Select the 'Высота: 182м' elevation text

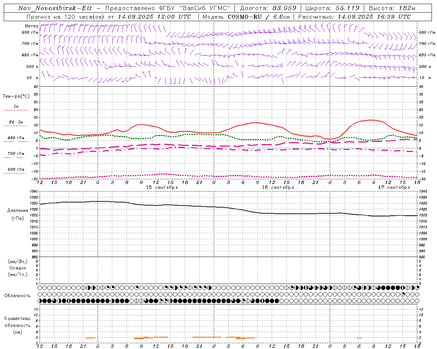click(x=392, y=8)
